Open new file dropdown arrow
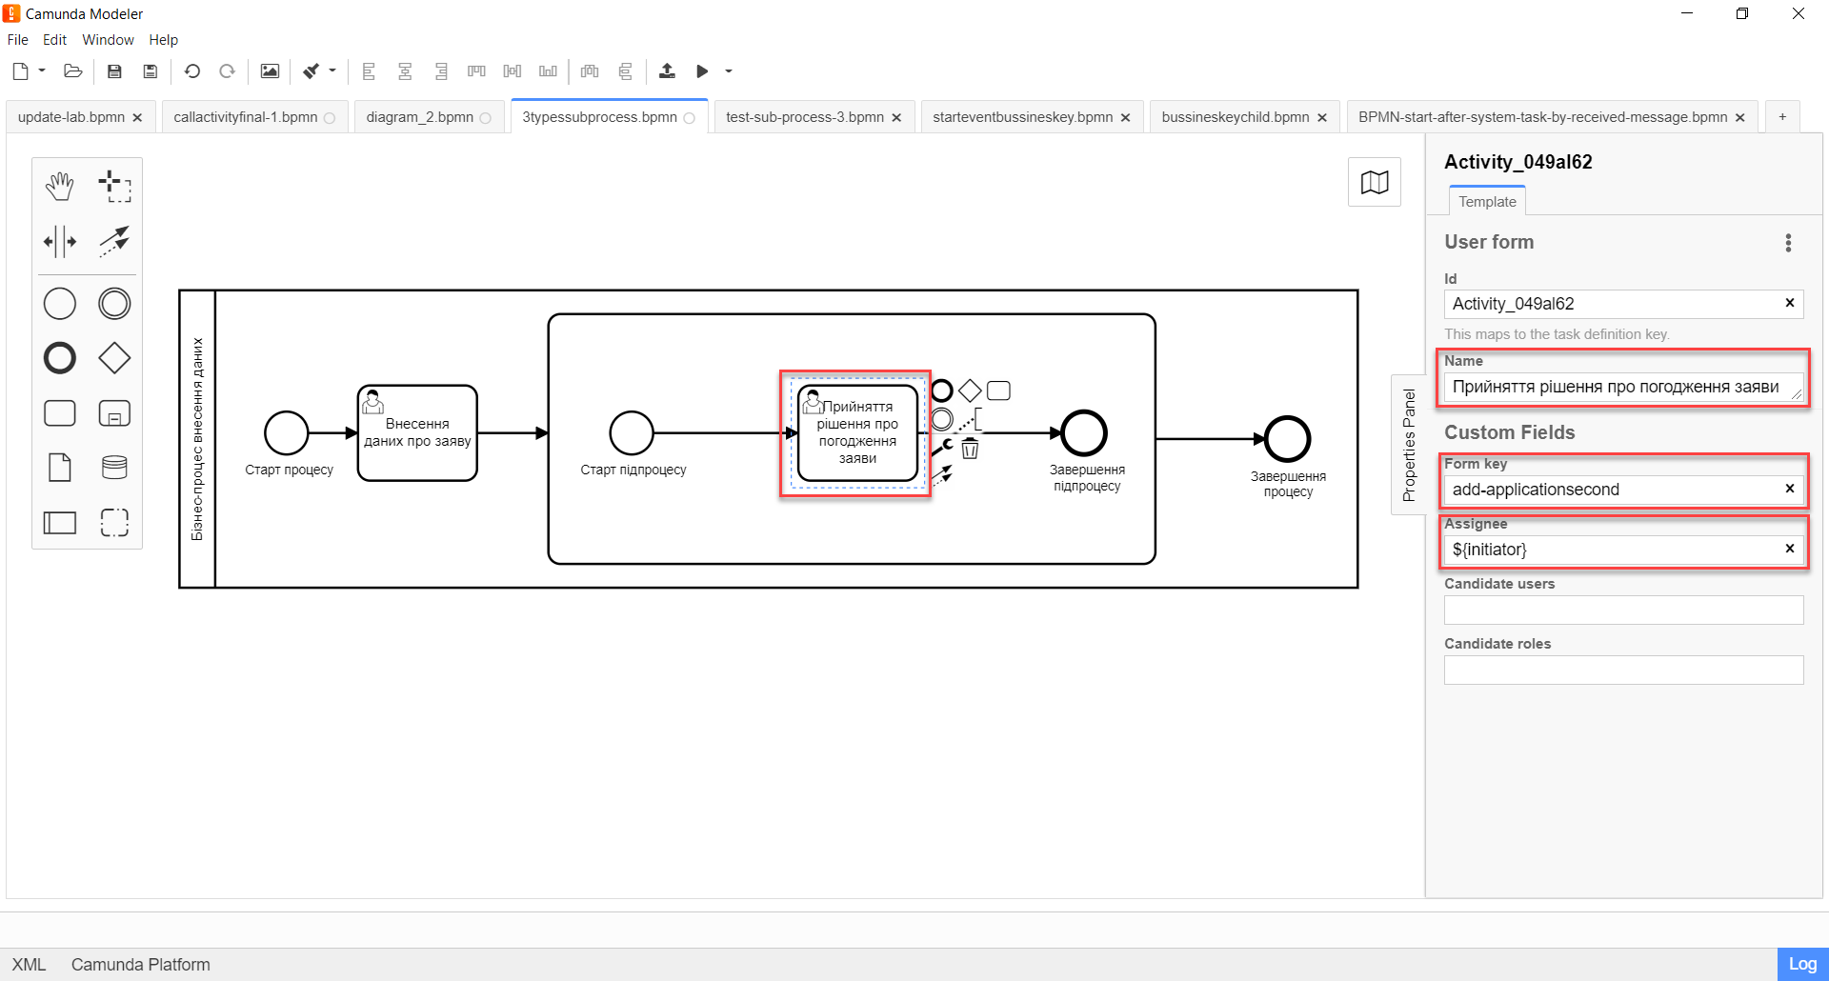This screenshot has width=1829, height=981. [x=42, y=71]
